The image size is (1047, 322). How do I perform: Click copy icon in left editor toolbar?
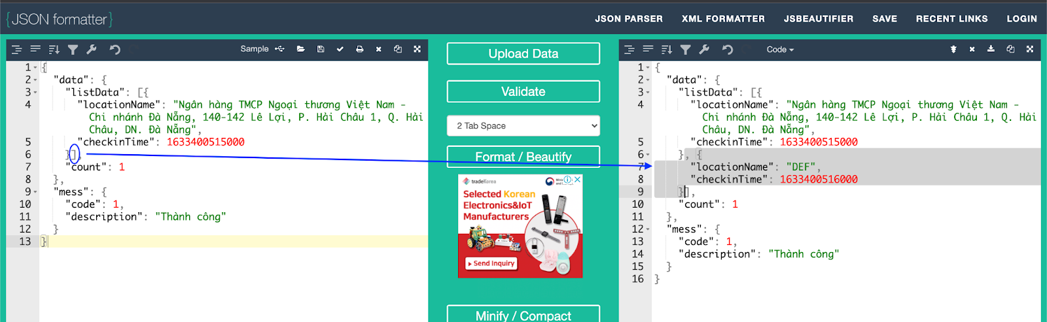tap(397, 49)
